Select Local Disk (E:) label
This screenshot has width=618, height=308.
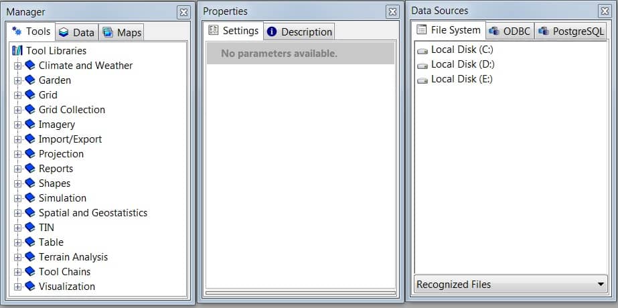tap(462, 79)
